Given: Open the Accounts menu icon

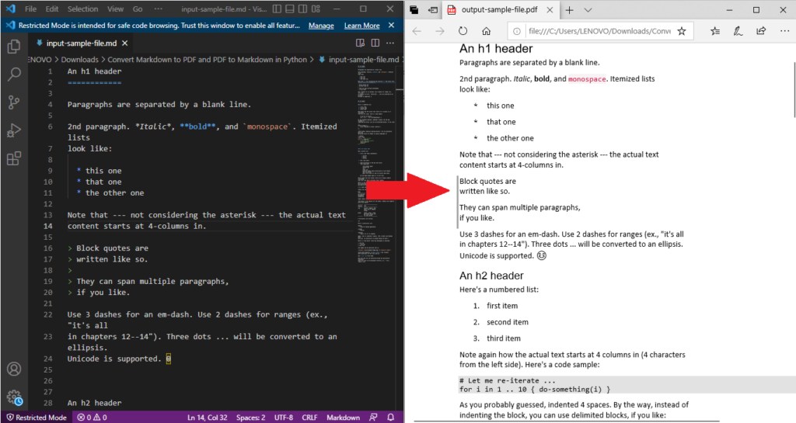Looking at the screenshot, I should tap(14, 369).
